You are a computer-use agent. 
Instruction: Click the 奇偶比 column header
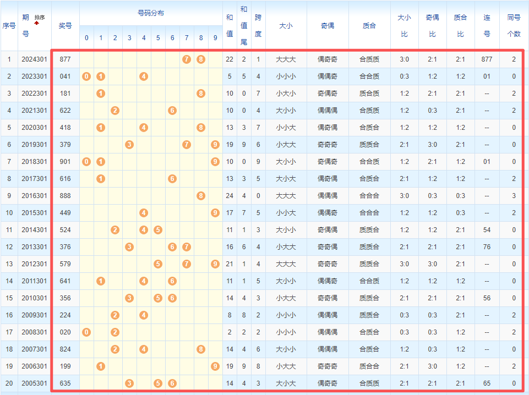pos(433,26)
